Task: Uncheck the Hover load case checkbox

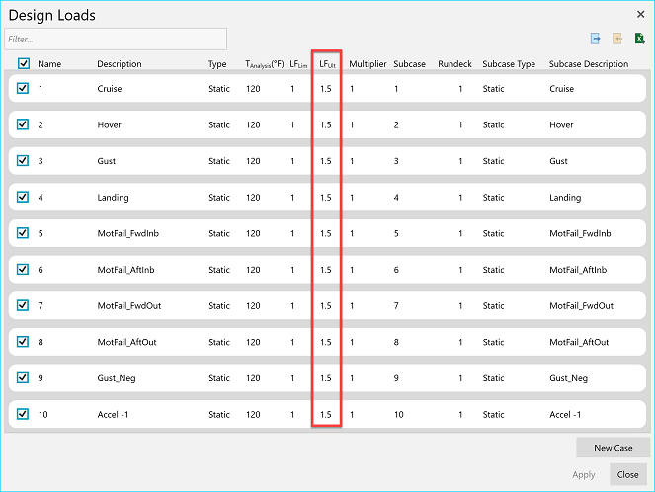Action: [x=23, y=124]
